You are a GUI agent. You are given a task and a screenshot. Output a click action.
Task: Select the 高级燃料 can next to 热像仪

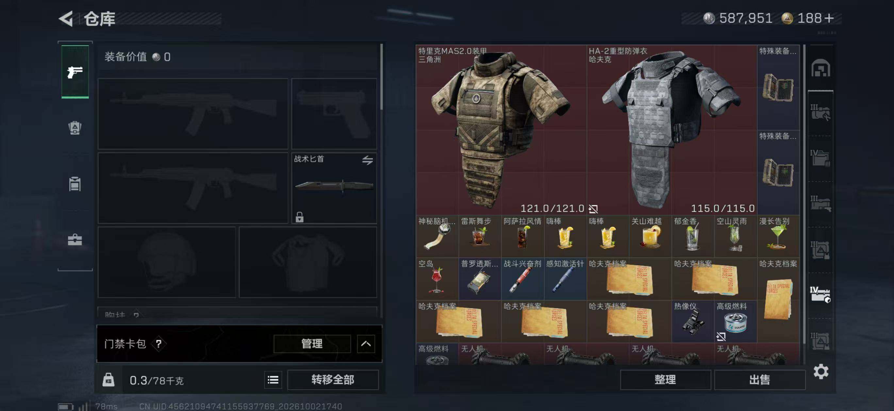point(736,322)
